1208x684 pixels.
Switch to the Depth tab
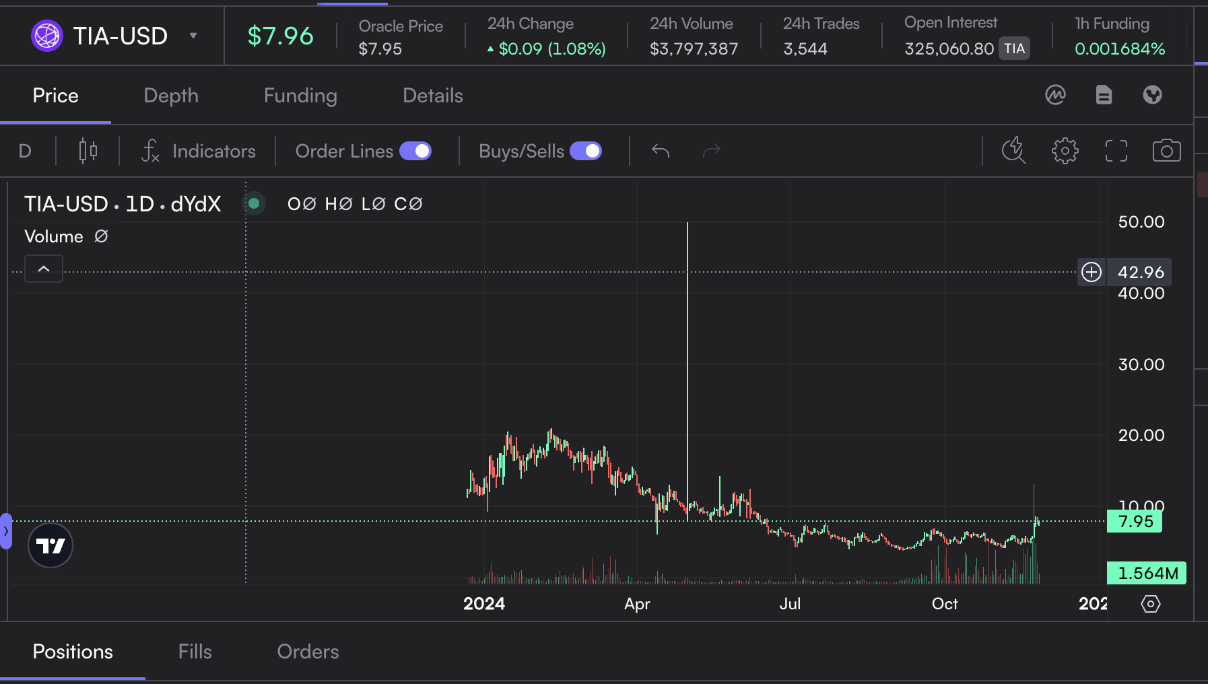pos(171,96)
